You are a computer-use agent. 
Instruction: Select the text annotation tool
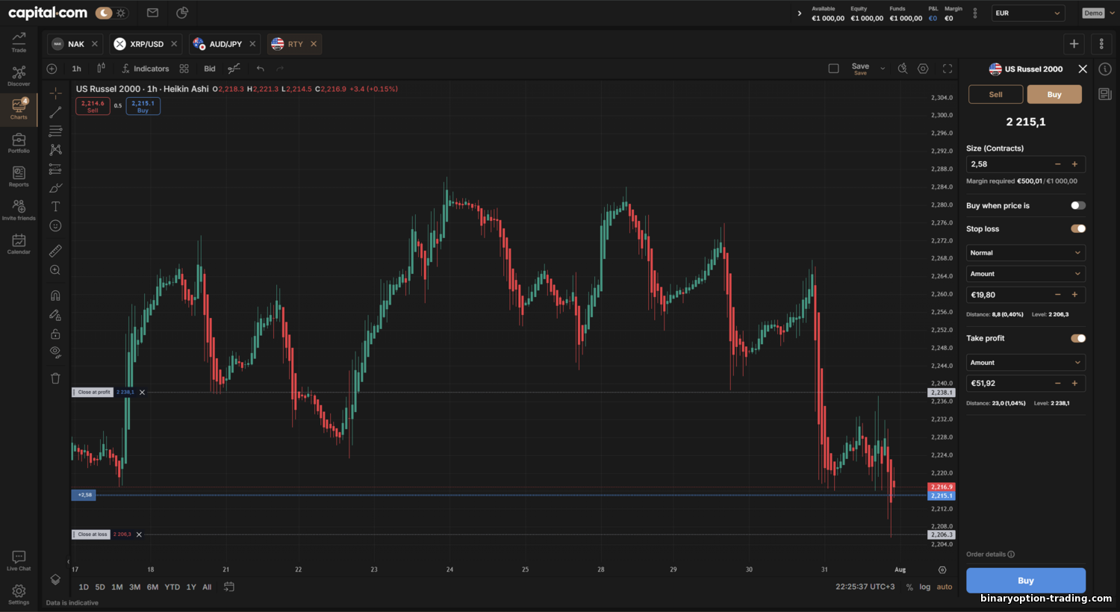(55, 207)
